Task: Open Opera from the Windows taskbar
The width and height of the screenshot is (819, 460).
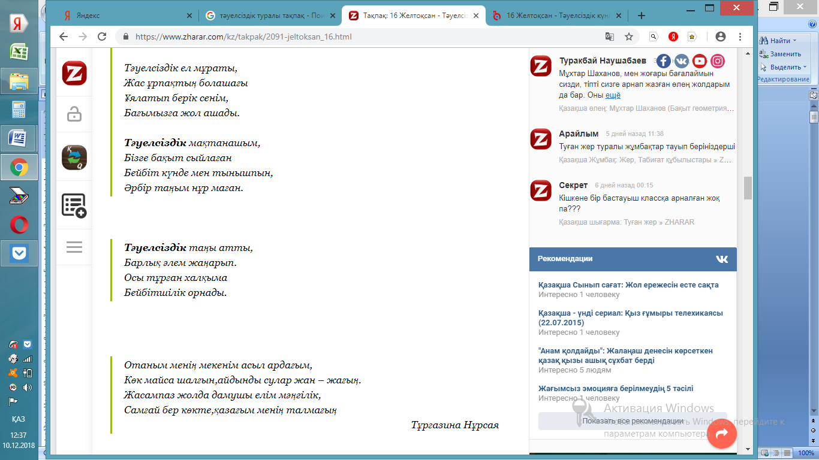Action: pos(19,225)
